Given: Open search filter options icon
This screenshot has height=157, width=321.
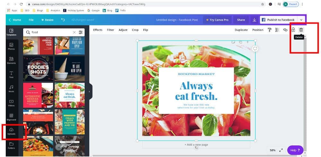Looking at the screenshot, I should click(81, 32).
